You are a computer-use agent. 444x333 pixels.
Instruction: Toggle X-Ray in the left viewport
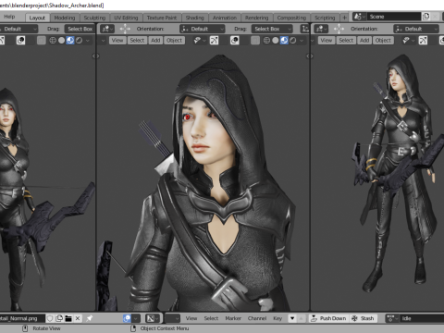click(42, 41)
